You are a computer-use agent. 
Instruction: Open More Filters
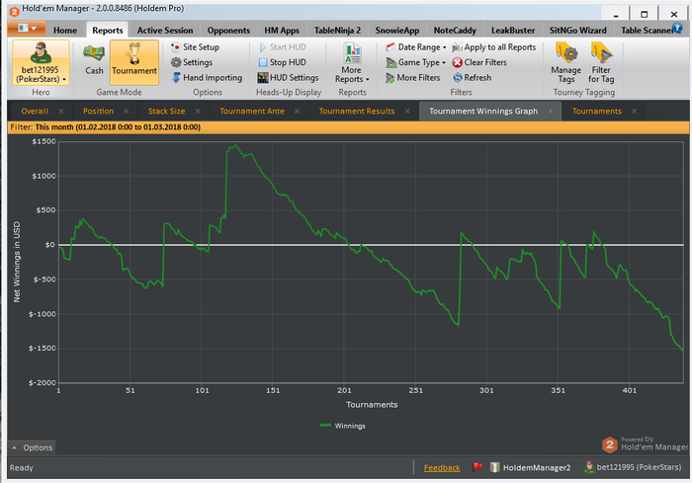412,78
